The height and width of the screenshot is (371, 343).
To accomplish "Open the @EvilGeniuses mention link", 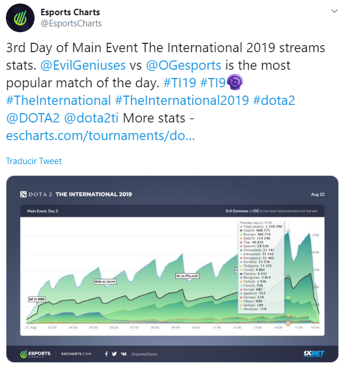I will coord(83,65).
